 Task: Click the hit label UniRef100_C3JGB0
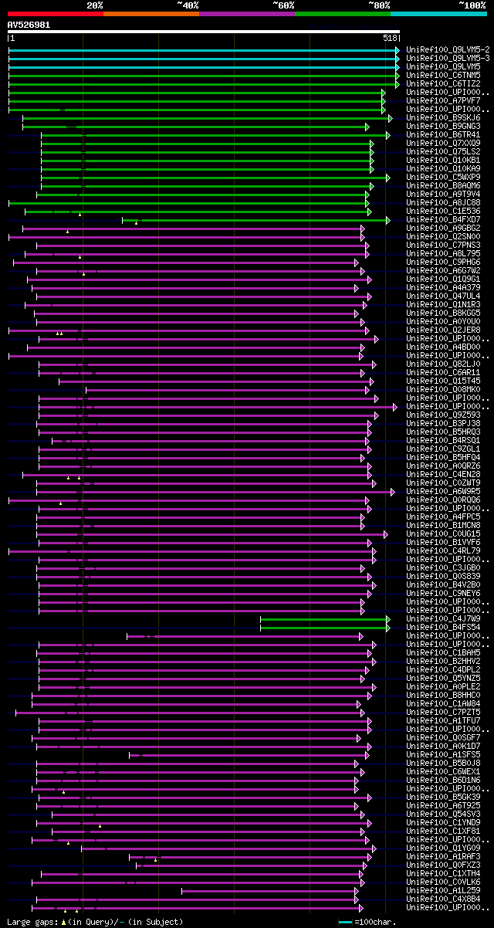[444, 567]
